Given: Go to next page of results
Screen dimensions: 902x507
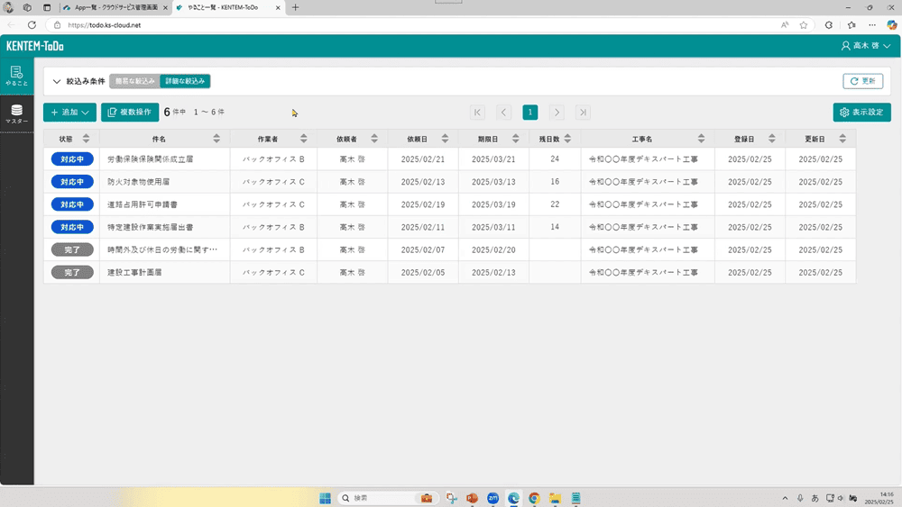Looking at the screenshot, I should 557,113.
